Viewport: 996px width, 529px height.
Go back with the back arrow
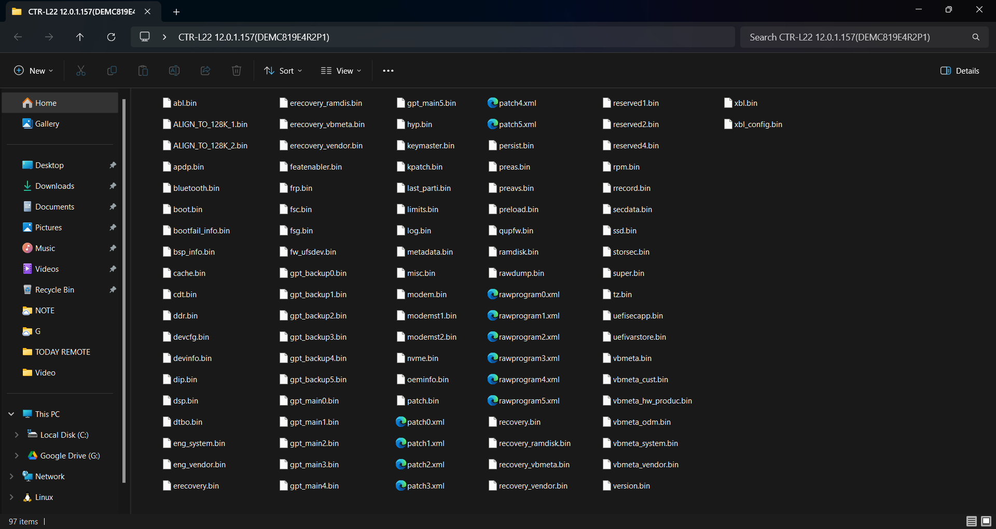[18, 37]
